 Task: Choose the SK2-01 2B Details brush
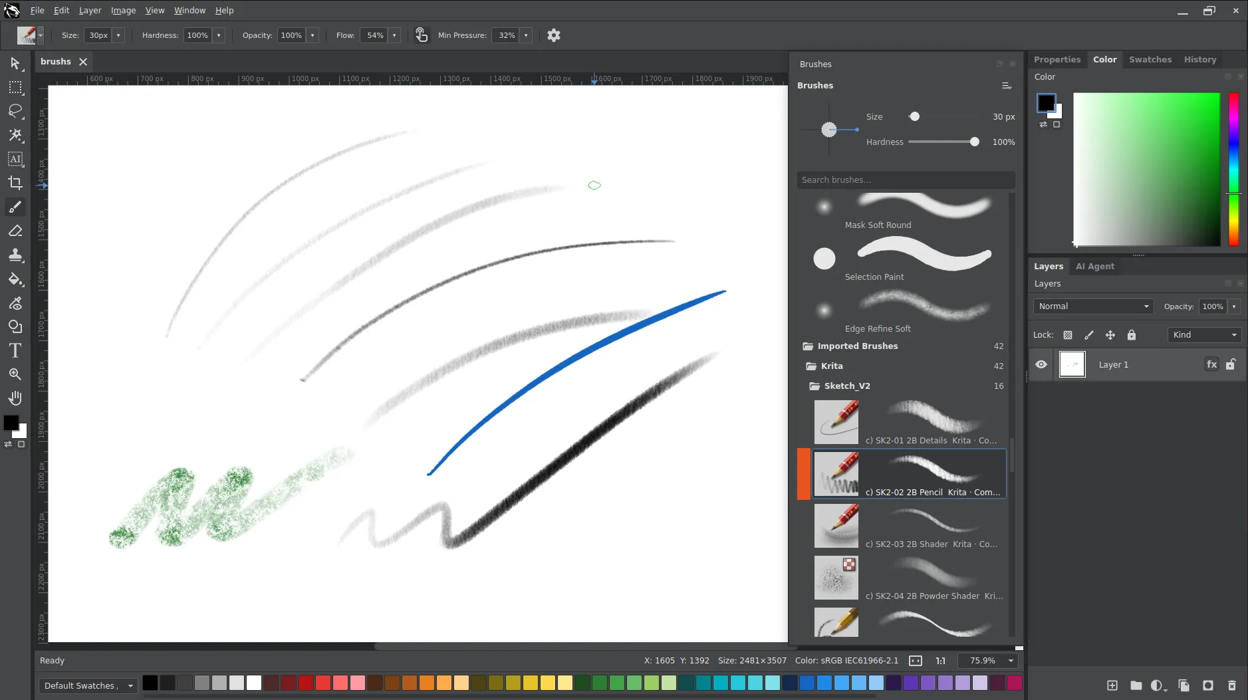click(909, 422)
